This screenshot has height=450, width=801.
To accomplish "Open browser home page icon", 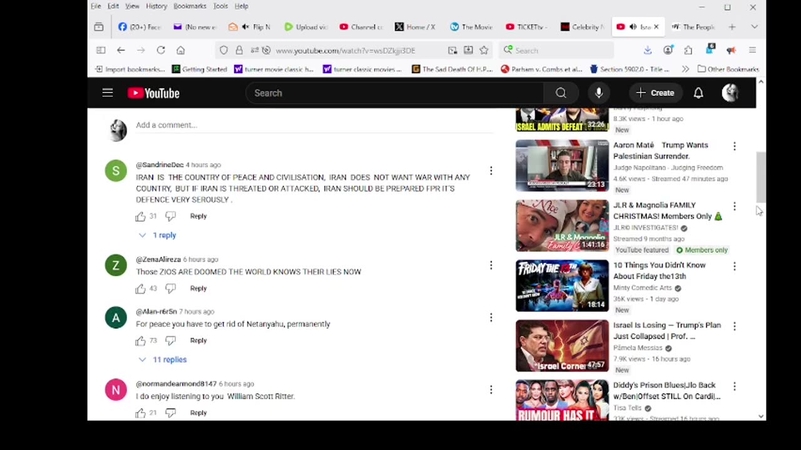I will (181, 51).
